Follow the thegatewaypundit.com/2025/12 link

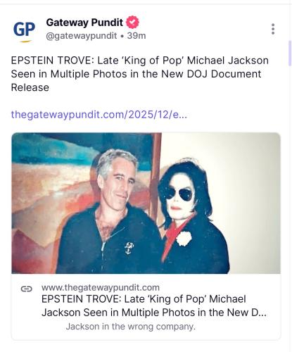coord(99,115)
